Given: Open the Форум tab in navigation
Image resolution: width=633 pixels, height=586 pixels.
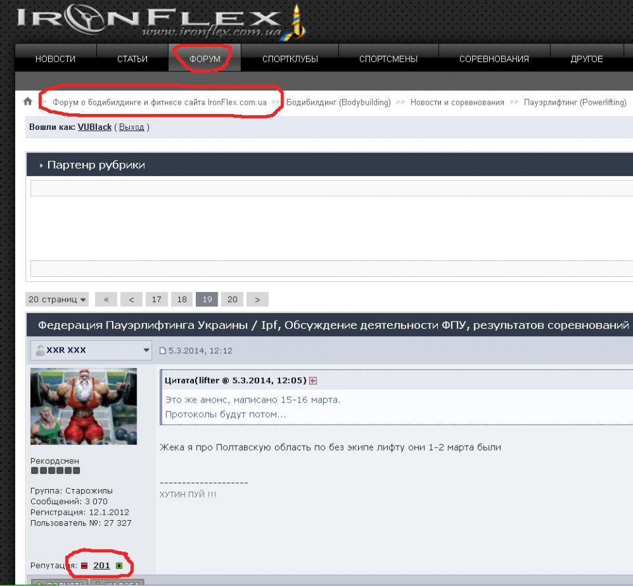Looking at the screenshot, I should click(204, 59).
